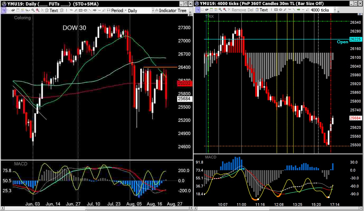
Task: Open the 4000 ticks dropdown arrow
Action: 335,10
